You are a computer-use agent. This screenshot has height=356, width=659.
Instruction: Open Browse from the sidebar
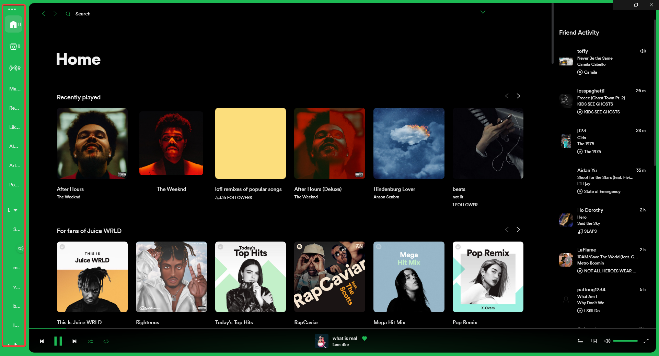pos(14,47)
